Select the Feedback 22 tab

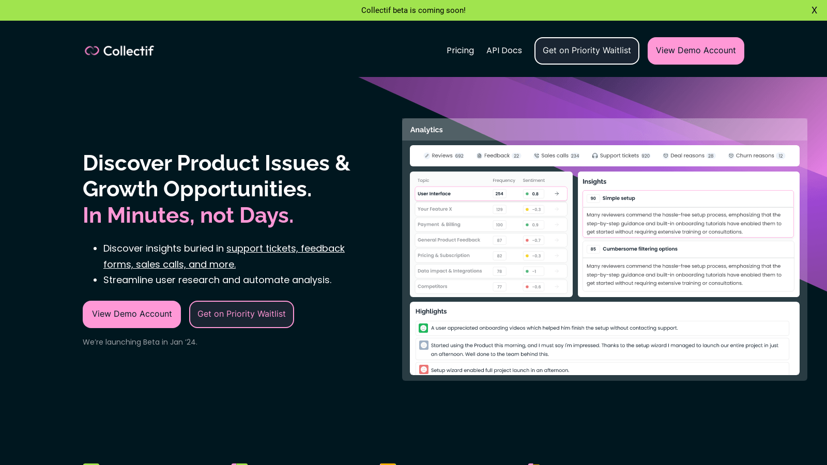[498, 156]
